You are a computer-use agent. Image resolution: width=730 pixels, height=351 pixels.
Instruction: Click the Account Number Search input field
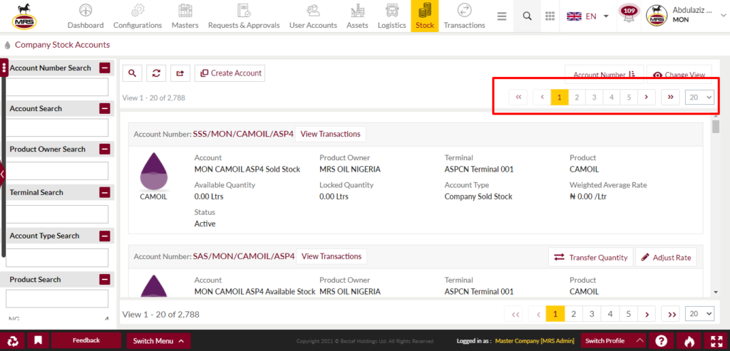(57, 87)
